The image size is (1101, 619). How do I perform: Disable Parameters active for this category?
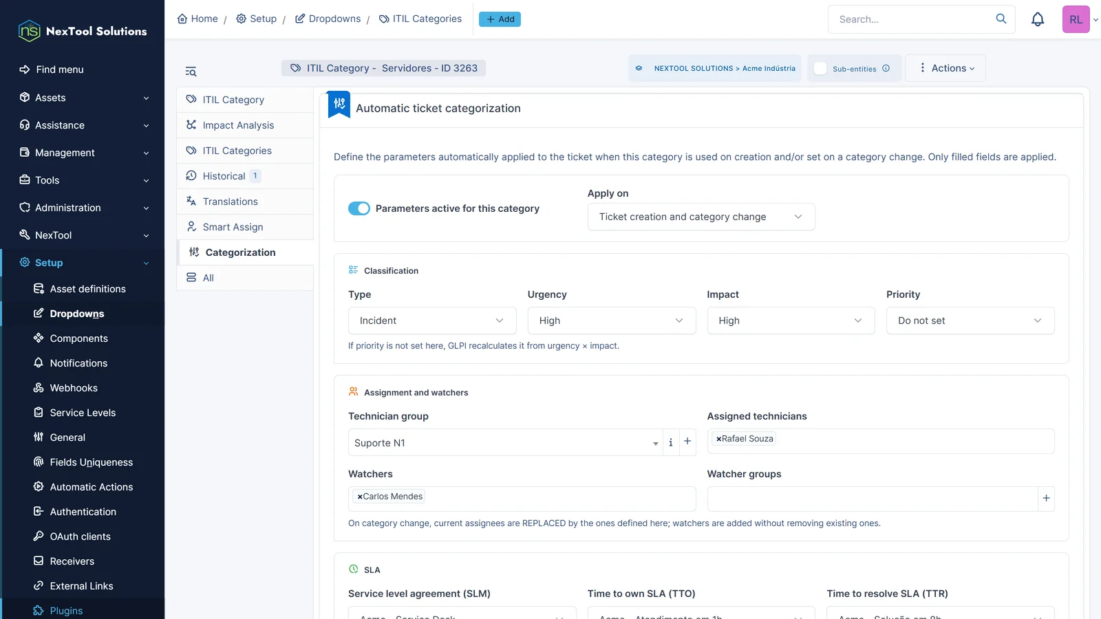pos(359,208)
